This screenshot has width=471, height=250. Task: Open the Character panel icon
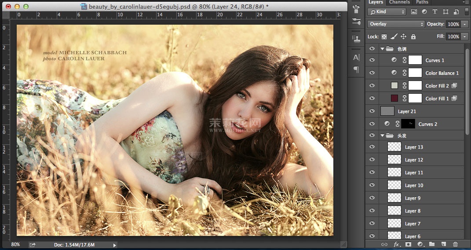tap(356, 57)
